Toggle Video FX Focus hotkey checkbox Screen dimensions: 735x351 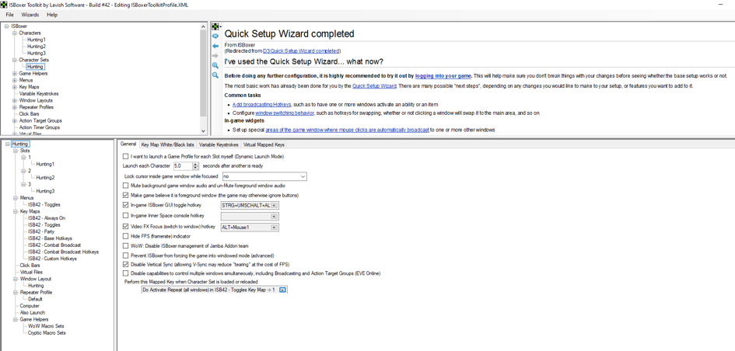coord(125,227)
